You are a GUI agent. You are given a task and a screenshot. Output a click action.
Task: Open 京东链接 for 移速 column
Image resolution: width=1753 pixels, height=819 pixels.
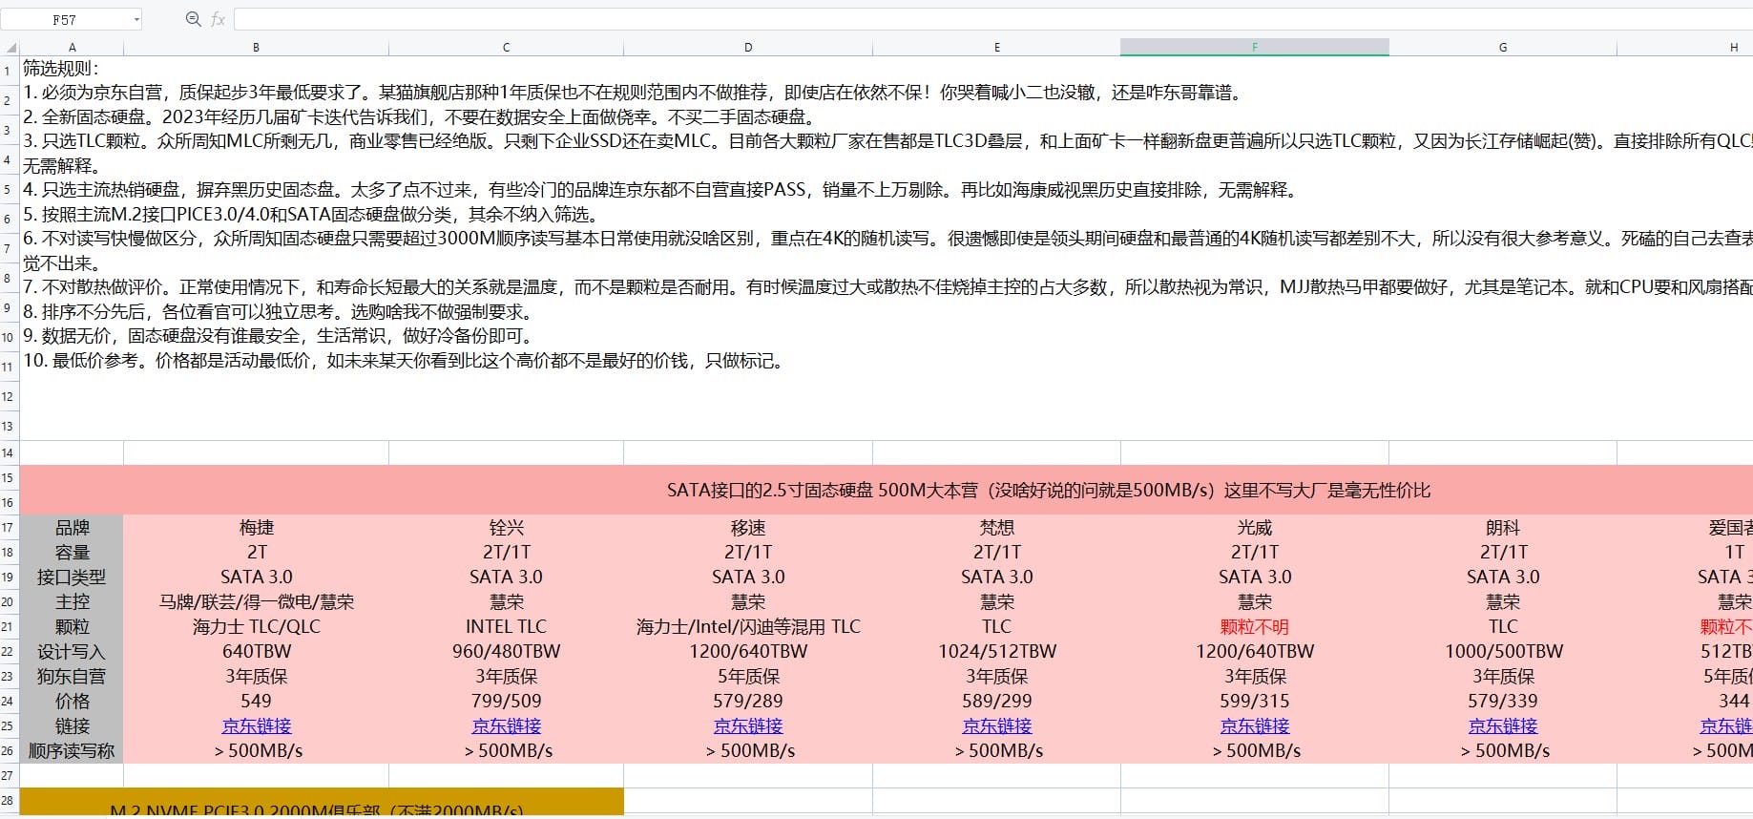point(748,725)
